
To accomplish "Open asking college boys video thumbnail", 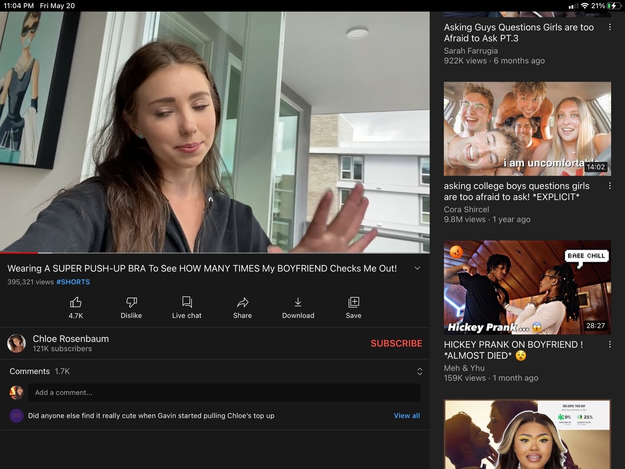I will coord(527,129).
